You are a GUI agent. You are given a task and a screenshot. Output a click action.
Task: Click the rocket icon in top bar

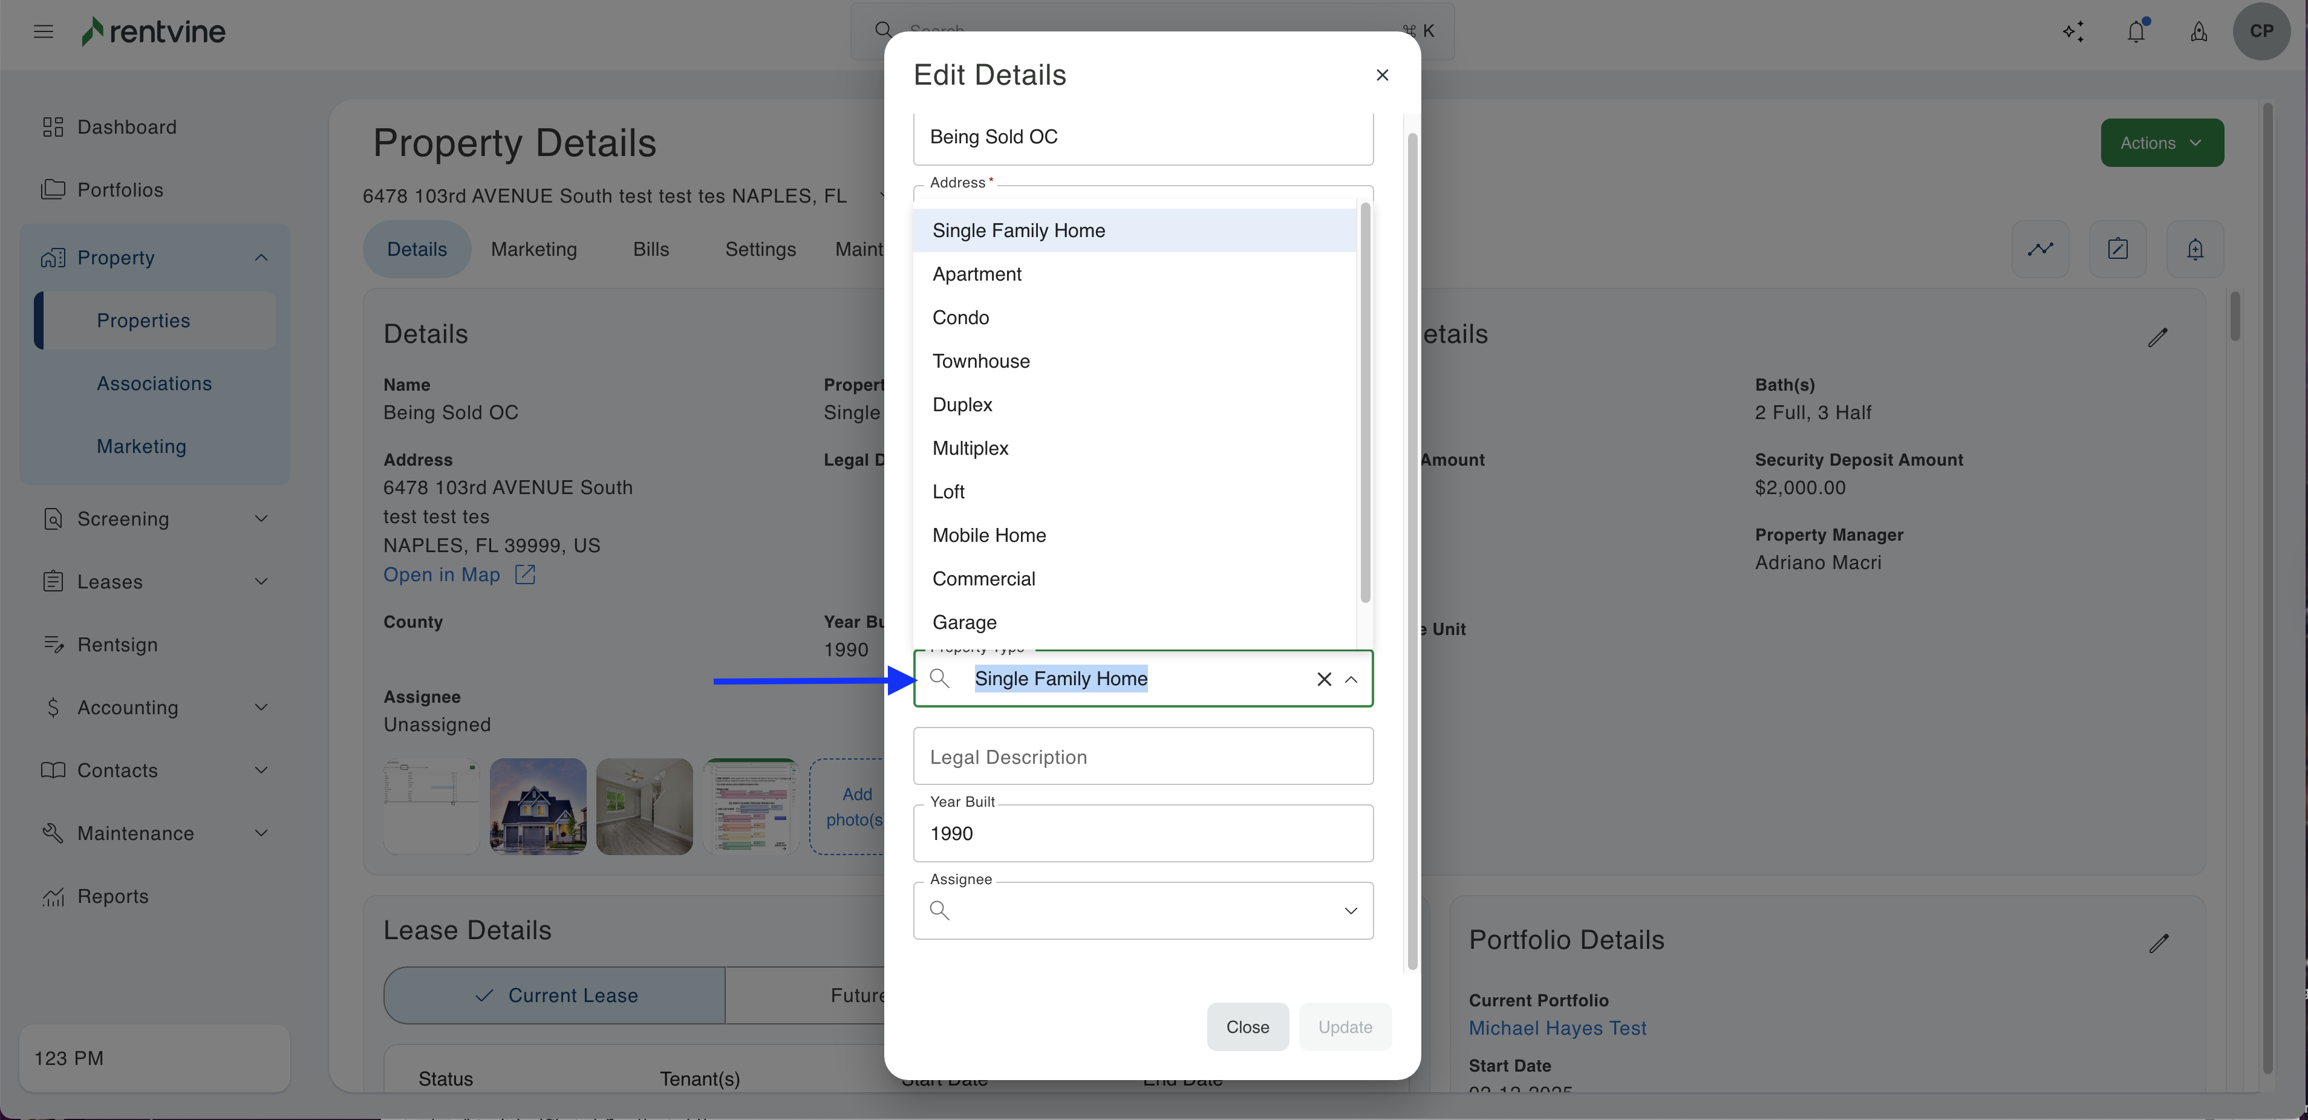click(2199, 32)
